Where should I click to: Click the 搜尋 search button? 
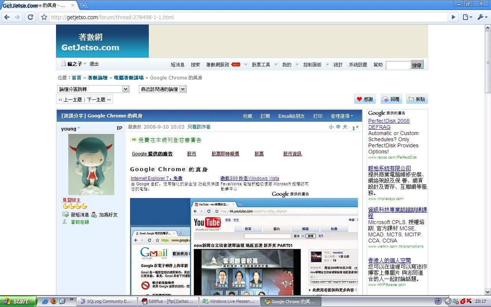pyautogui.click(x=417, y=65)
